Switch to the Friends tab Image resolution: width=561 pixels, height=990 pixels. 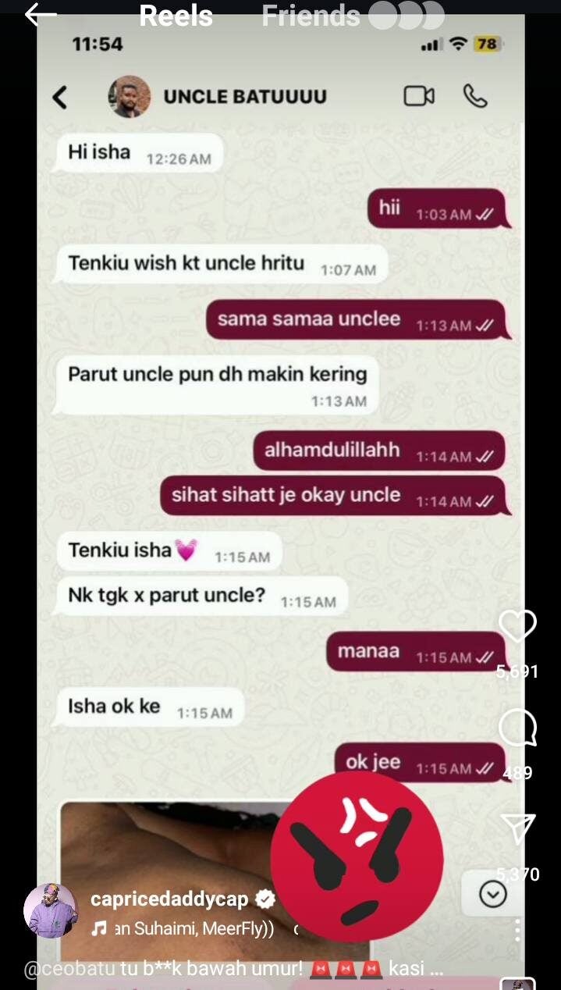pyautogui.click(x=311, y=16)
